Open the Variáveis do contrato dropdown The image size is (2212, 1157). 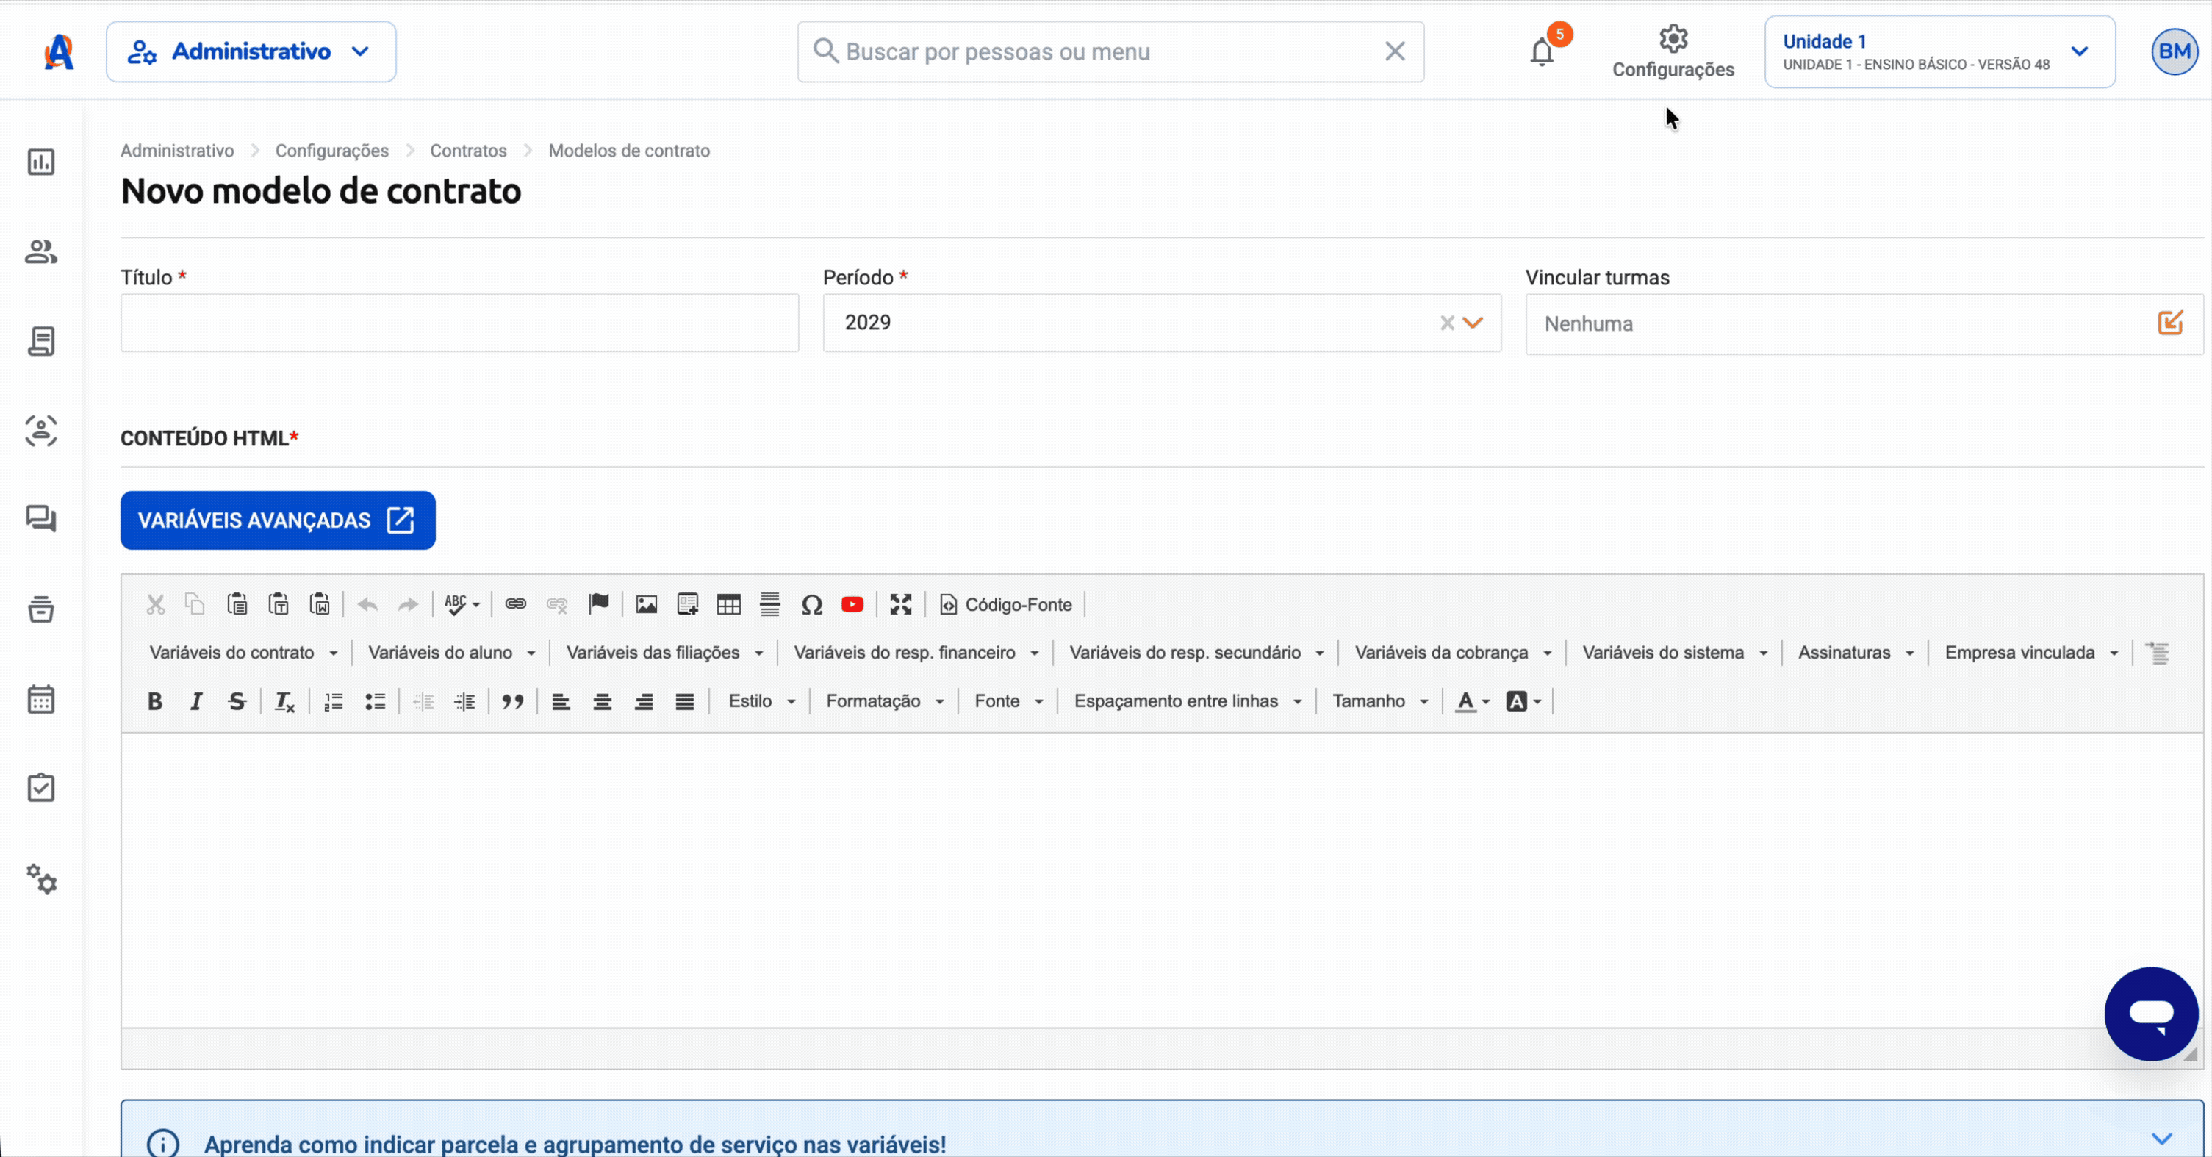pyautogui.click(x=243, y=653)
